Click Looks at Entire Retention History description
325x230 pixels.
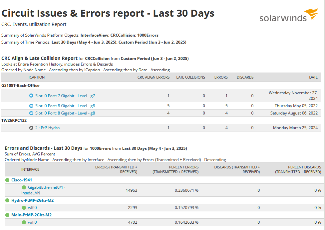57,64
